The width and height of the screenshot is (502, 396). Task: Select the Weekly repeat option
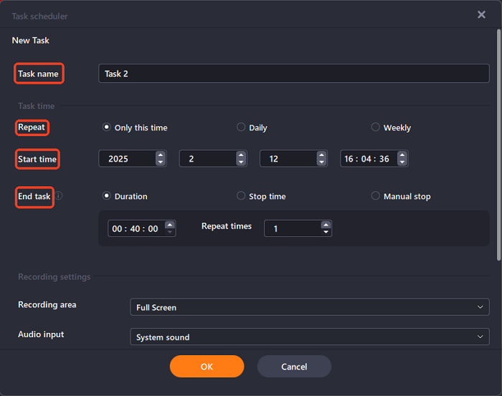click(x=375, y=127)
